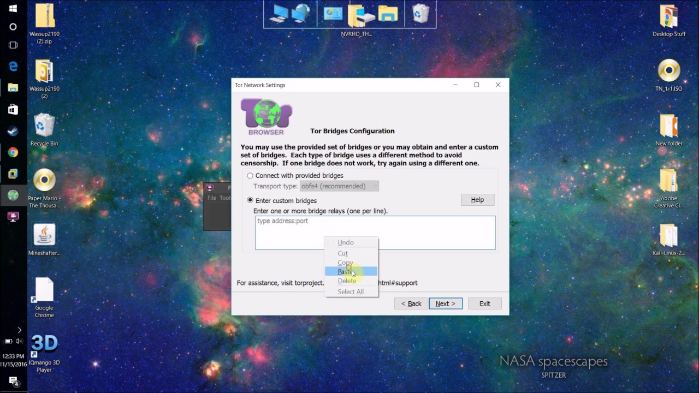699x393 pixels.
Task: Choose Paste from the context menu
Action: click(351, 272)
